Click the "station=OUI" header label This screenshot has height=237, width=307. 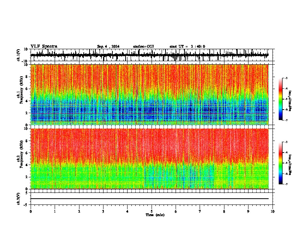143,46
